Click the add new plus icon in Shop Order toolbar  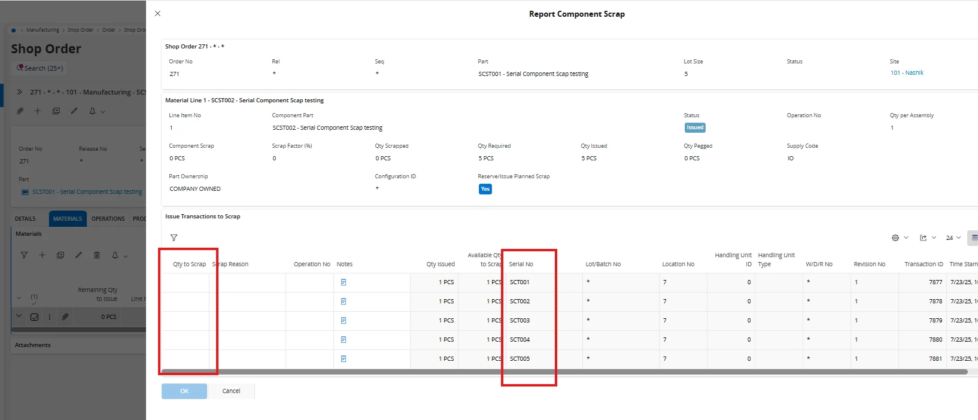point(38,111)
